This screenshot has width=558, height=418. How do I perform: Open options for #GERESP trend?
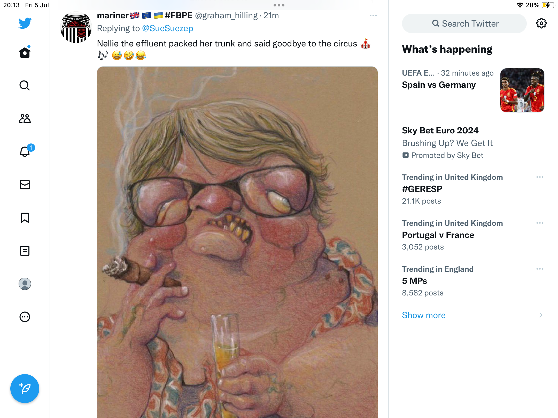(540, 177)
